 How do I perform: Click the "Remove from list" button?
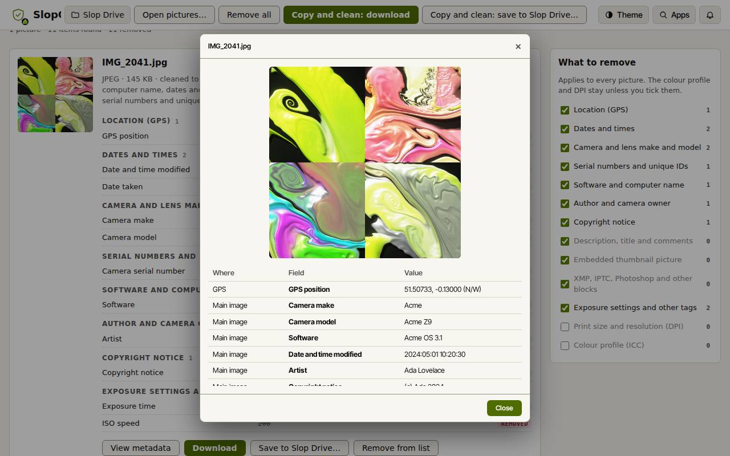click(x=396, y=448)
